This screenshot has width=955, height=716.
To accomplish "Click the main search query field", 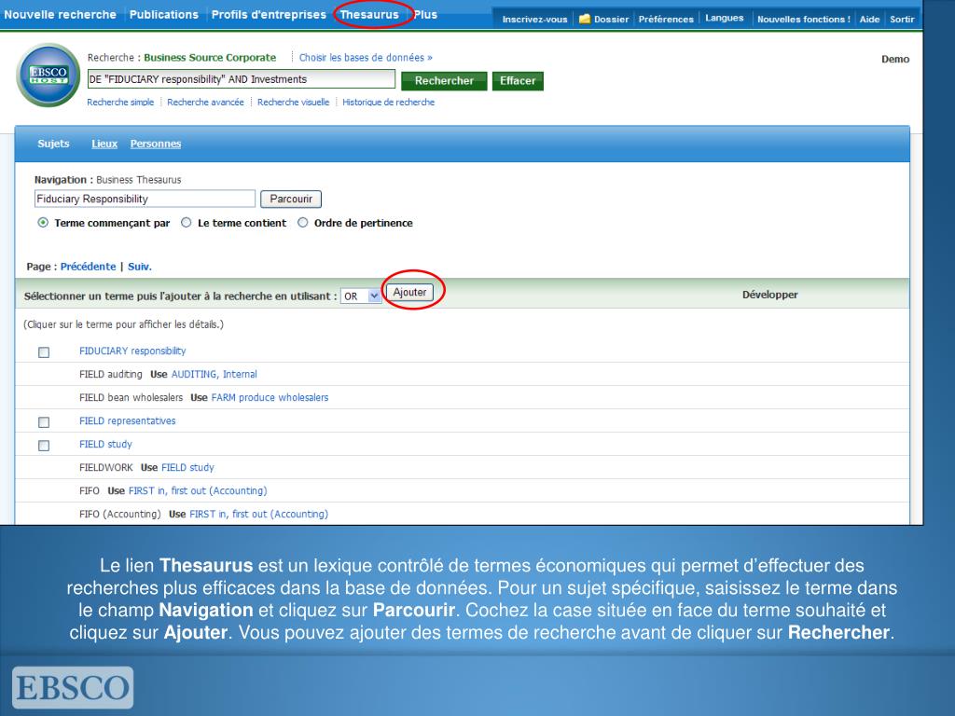I will click(242, 79).
